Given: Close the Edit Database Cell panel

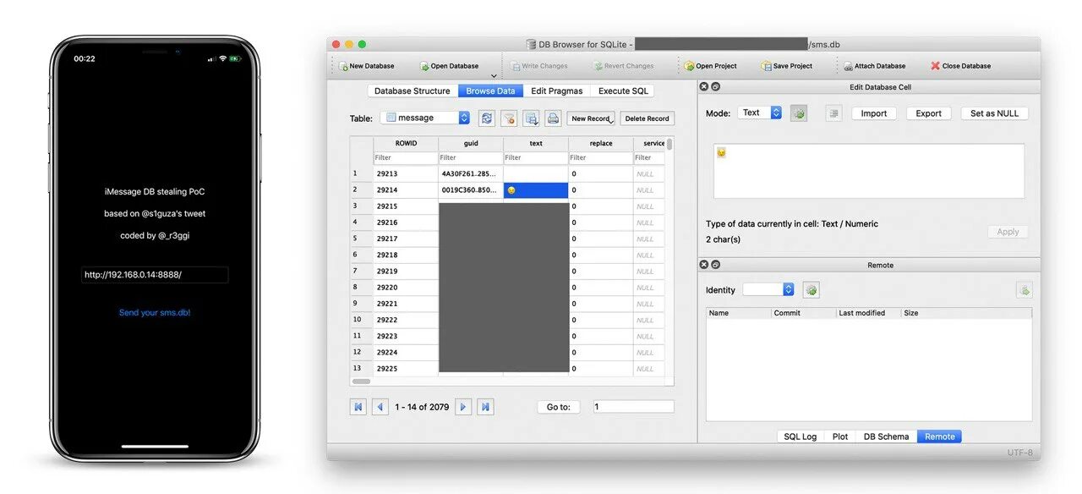Looking at the screenshot, I should (704, 87).
